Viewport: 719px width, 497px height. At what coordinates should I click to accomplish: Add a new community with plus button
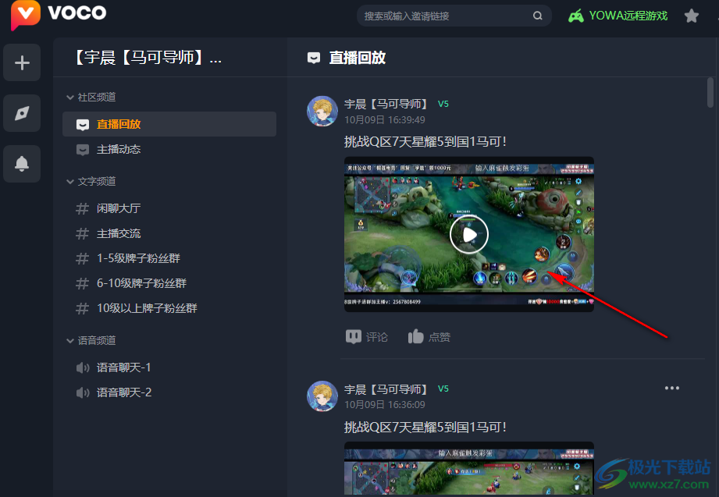[22, 63]
